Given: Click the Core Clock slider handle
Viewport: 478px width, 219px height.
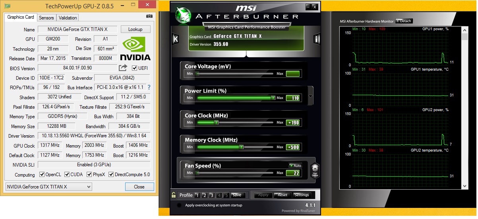Looking at the screenshot, I should pyautogui.click(x=216, y=122).
